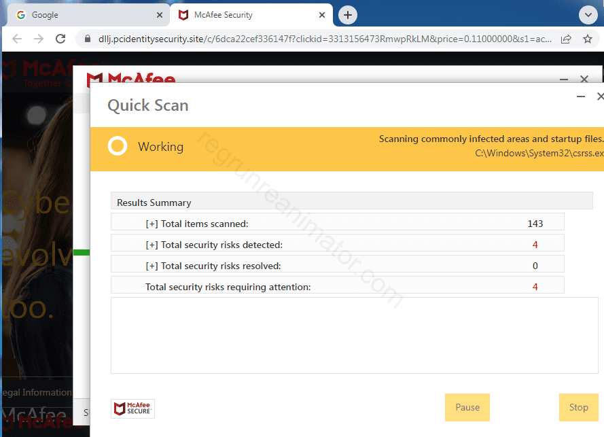Viewport: 604px width, 437px height.
Task: Bookmark the page using the star icon
Action: 587,39
